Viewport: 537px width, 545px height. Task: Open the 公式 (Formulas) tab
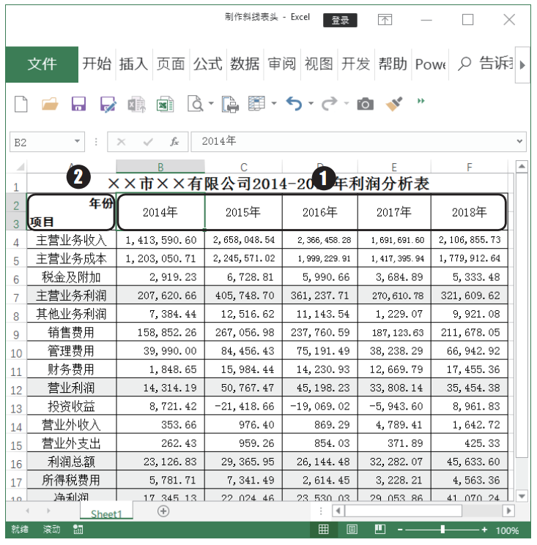tap(208, 64)
